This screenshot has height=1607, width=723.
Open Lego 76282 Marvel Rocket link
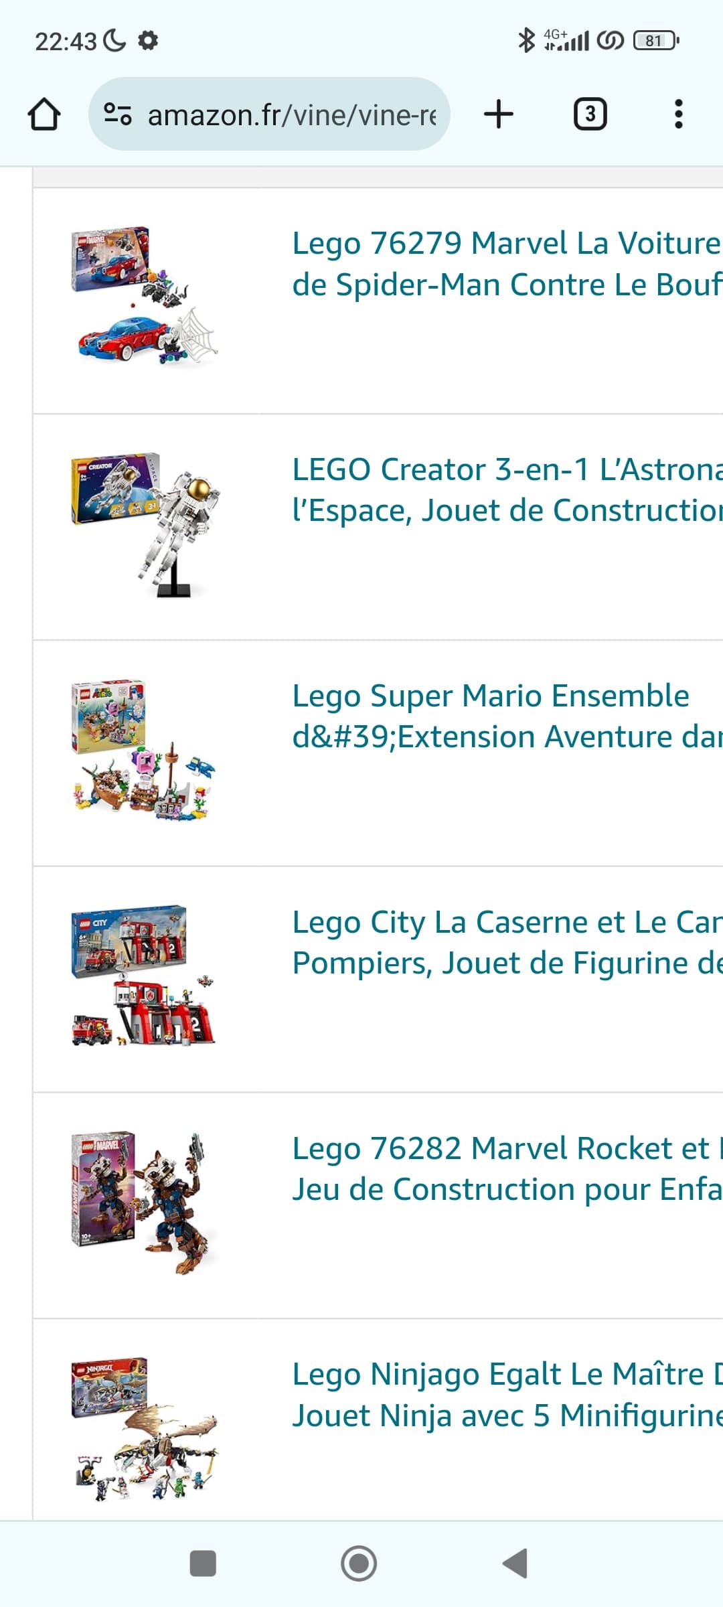[506, 1169]
